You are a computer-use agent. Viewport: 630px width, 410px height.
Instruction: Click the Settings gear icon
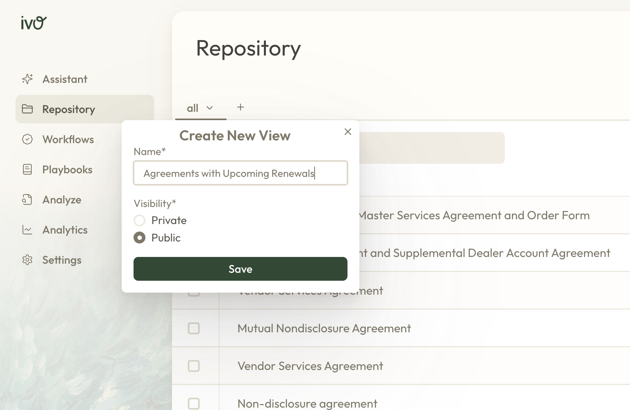pos(27,260)
